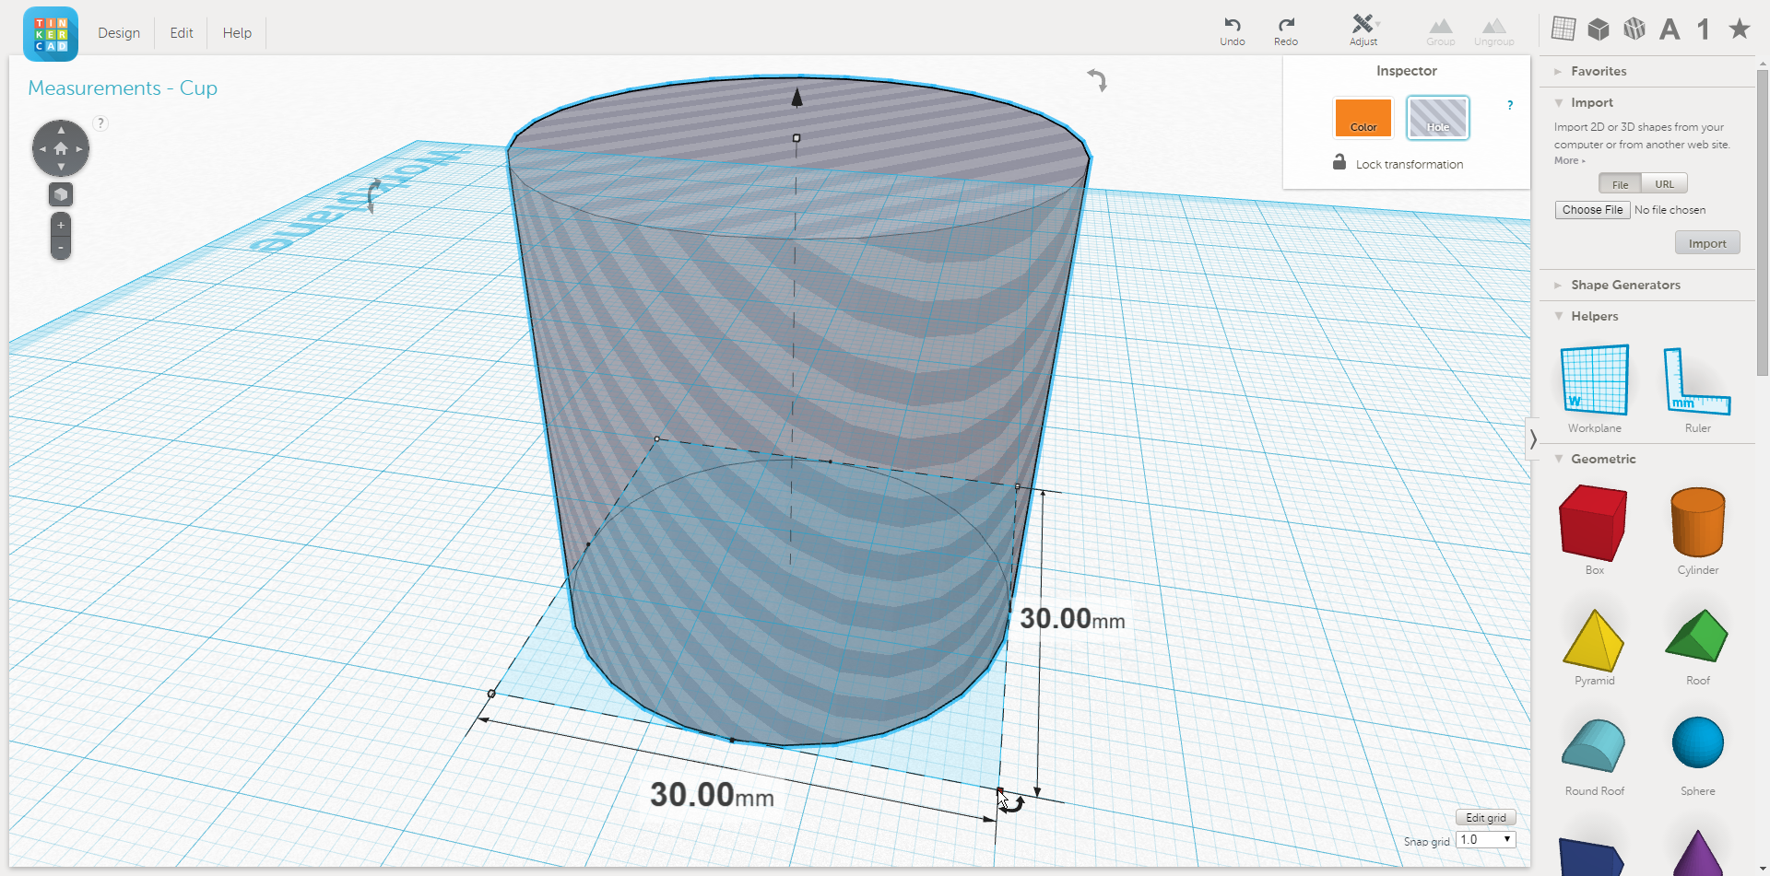Viewport: 1770px width, 876px height.
Task: Open the Help menu
Action: pos(237,33)
